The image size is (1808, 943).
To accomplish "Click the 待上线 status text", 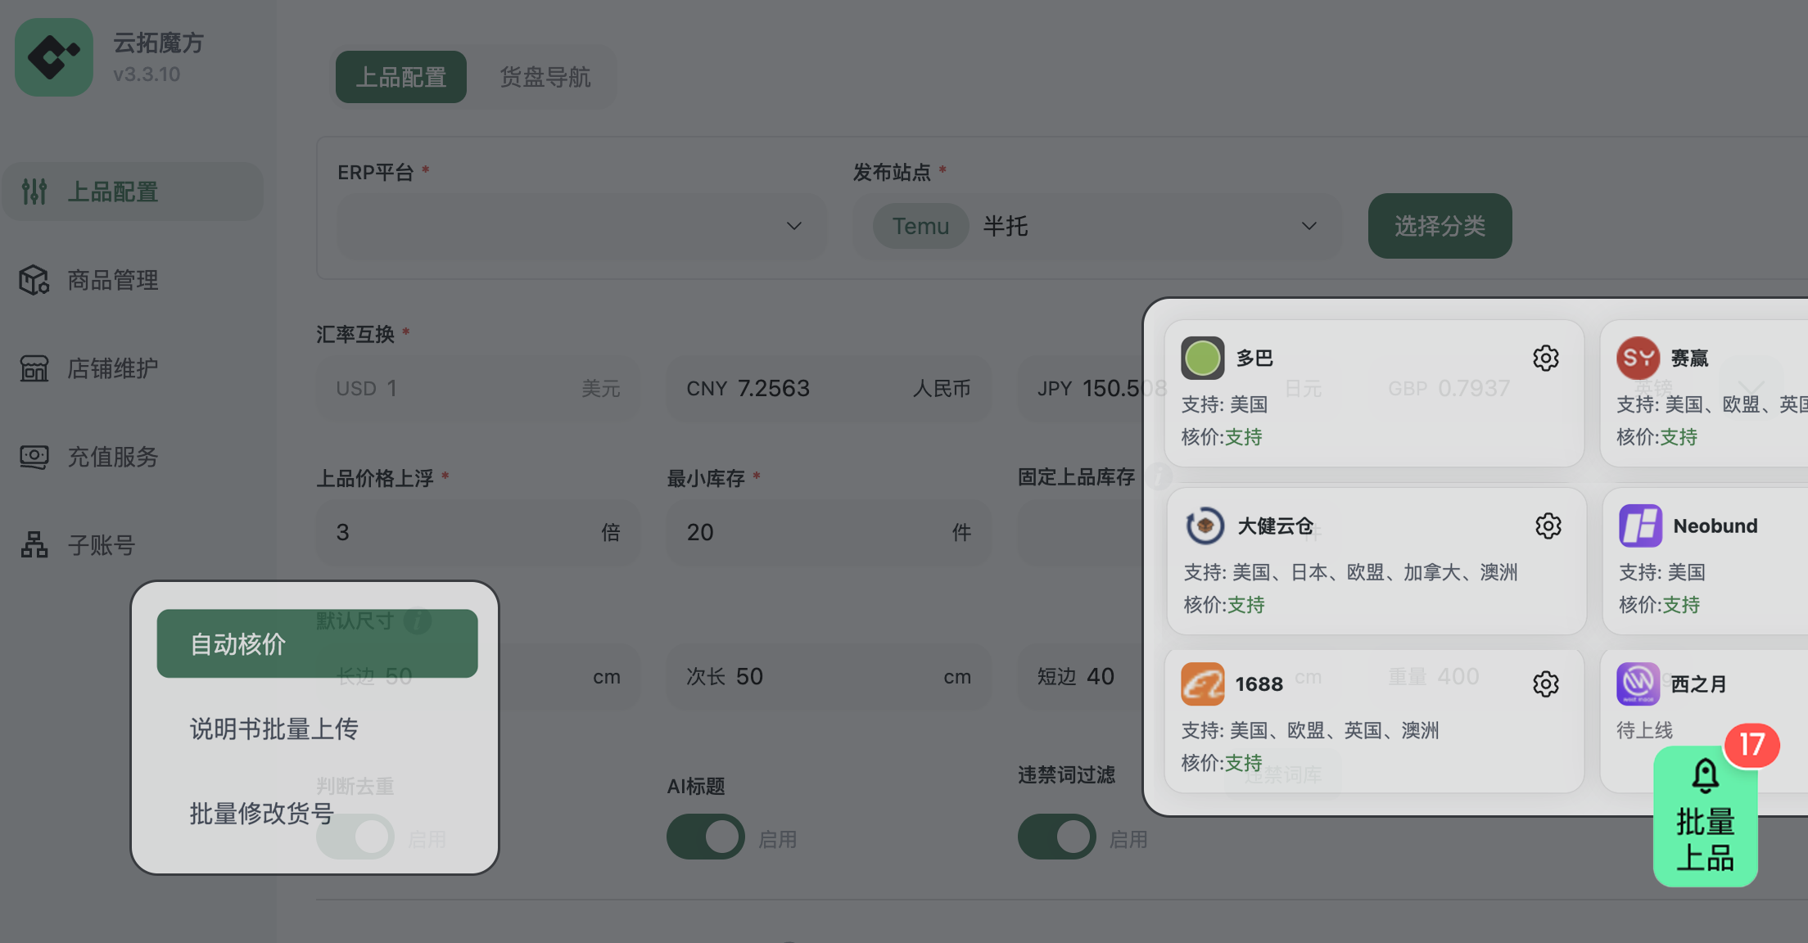I will [x=1645, y=729].
